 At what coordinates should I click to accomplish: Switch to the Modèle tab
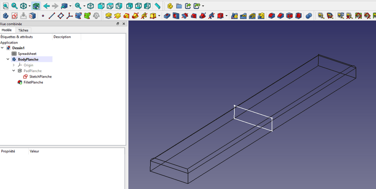point(7,30)
